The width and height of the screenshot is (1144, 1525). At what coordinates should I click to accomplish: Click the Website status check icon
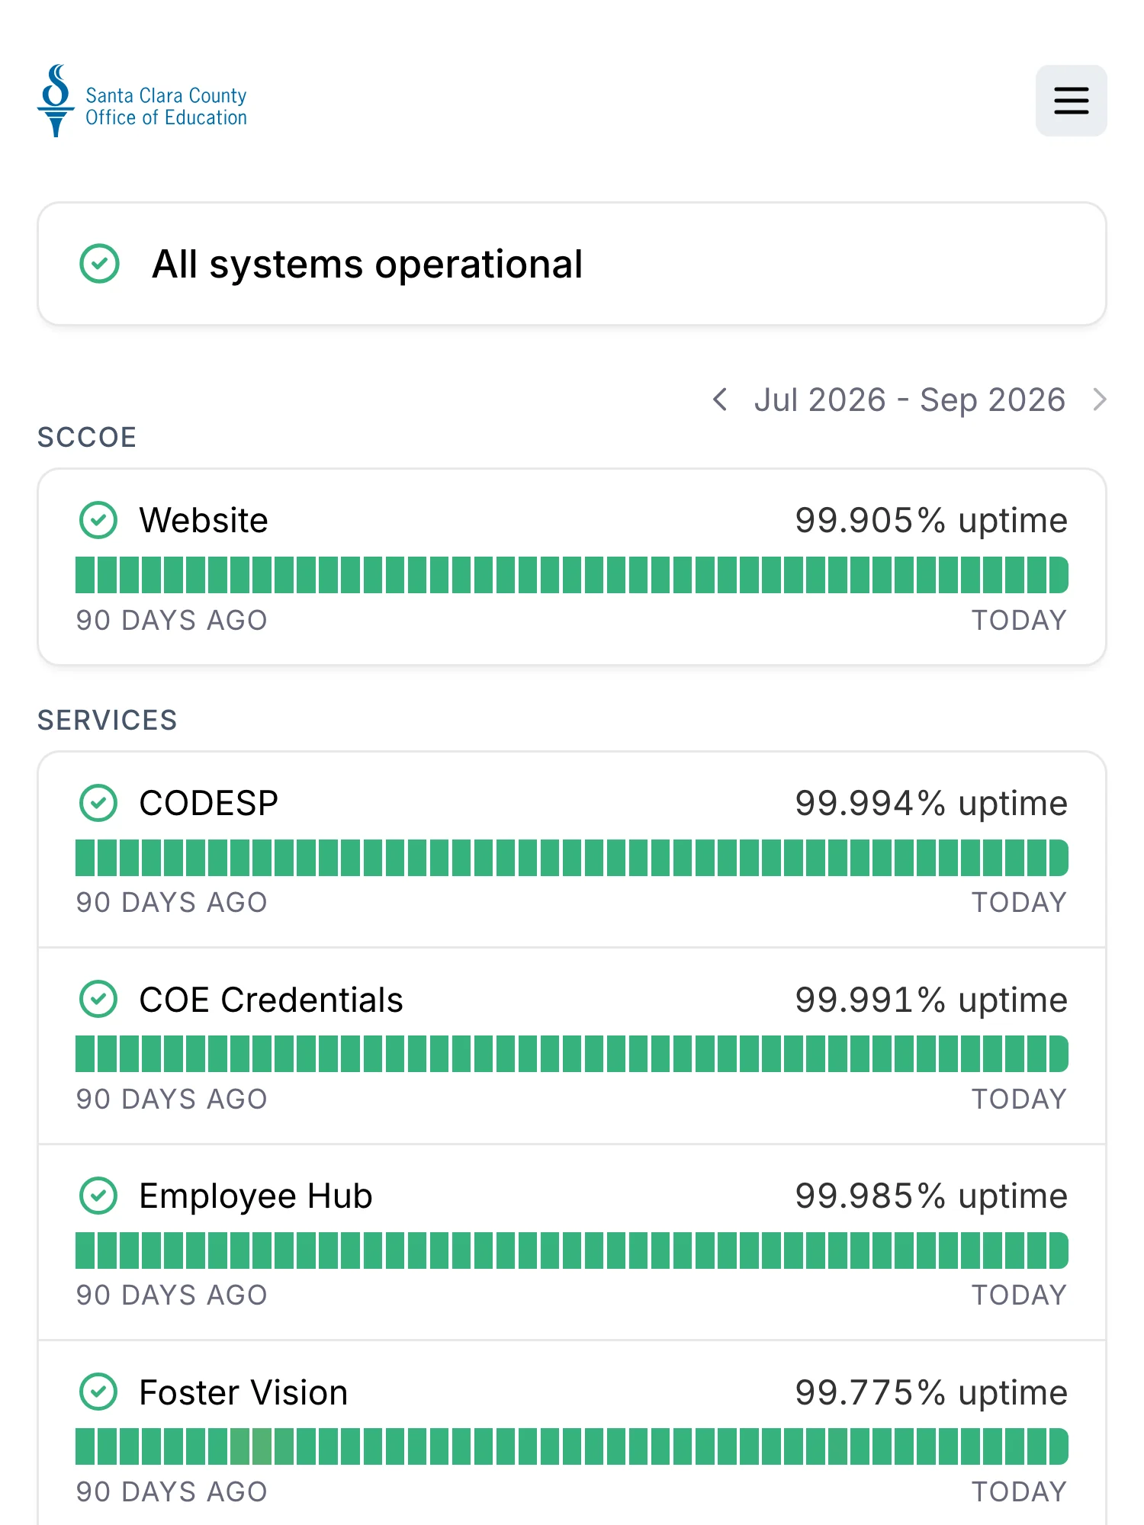point(98,520)
